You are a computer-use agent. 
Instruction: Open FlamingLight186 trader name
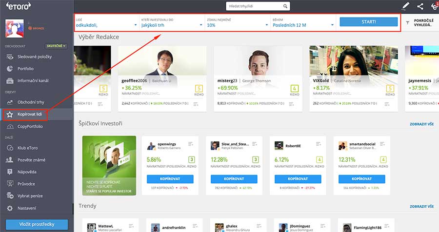pos(368,228)
